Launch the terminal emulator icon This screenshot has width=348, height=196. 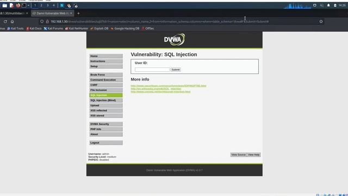tap(24, 5)
